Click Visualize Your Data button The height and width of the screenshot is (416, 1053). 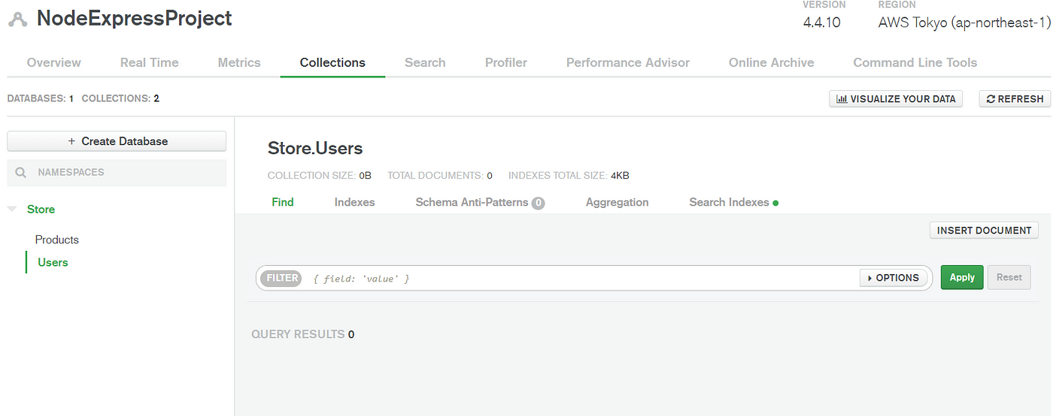click(x=896, y=98)
